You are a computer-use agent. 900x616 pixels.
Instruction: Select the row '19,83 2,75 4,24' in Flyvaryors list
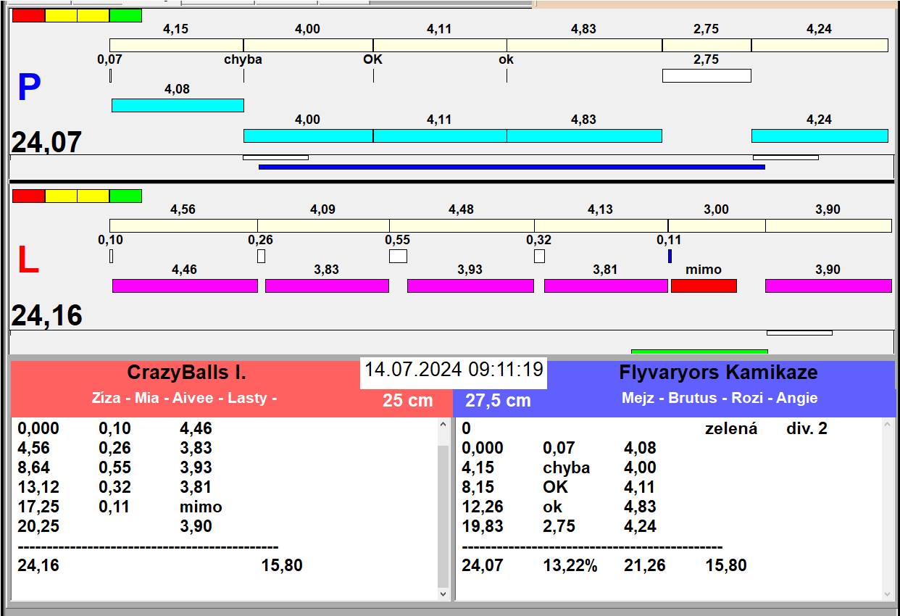tap(559, 526)
